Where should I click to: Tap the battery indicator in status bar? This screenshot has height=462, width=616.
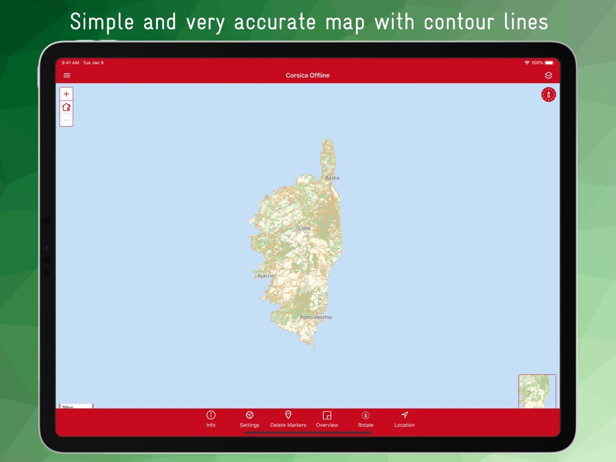549,63
